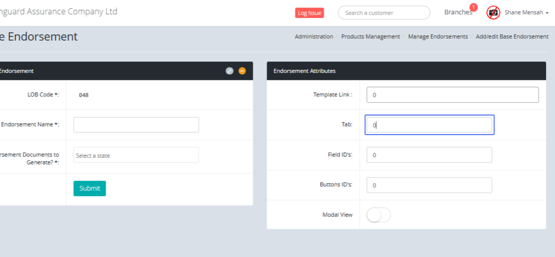Image resolution: width=555 pixels, height=257 pixels.
Task: Click the Buttons ID's text field
Action: pyautogui.click(x=429, y=185)
